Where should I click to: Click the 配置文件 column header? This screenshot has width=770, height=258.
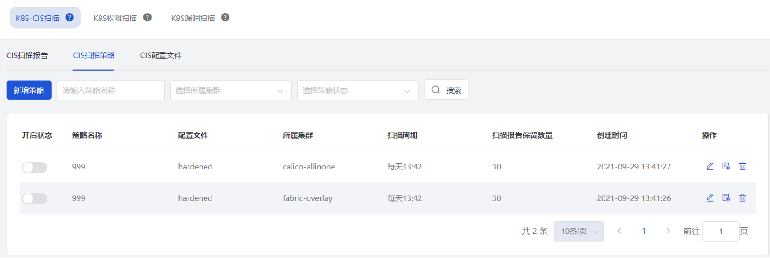(x=193, y=135)
